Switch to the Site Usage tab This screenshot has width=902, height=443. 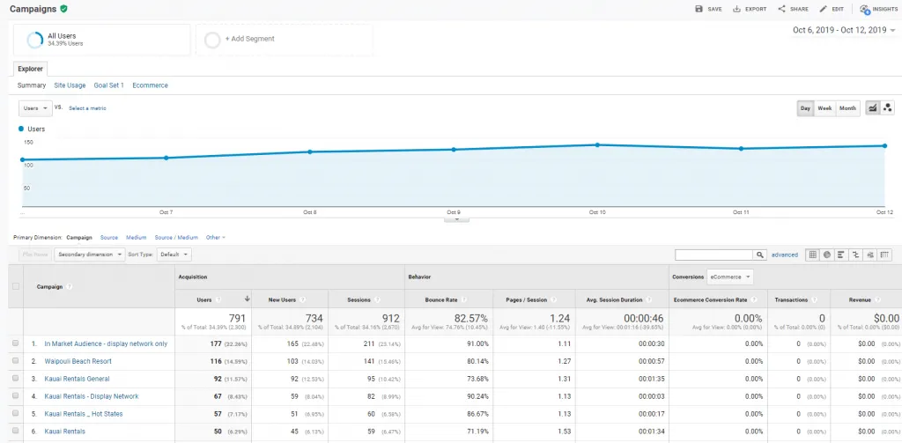[70, 85]
